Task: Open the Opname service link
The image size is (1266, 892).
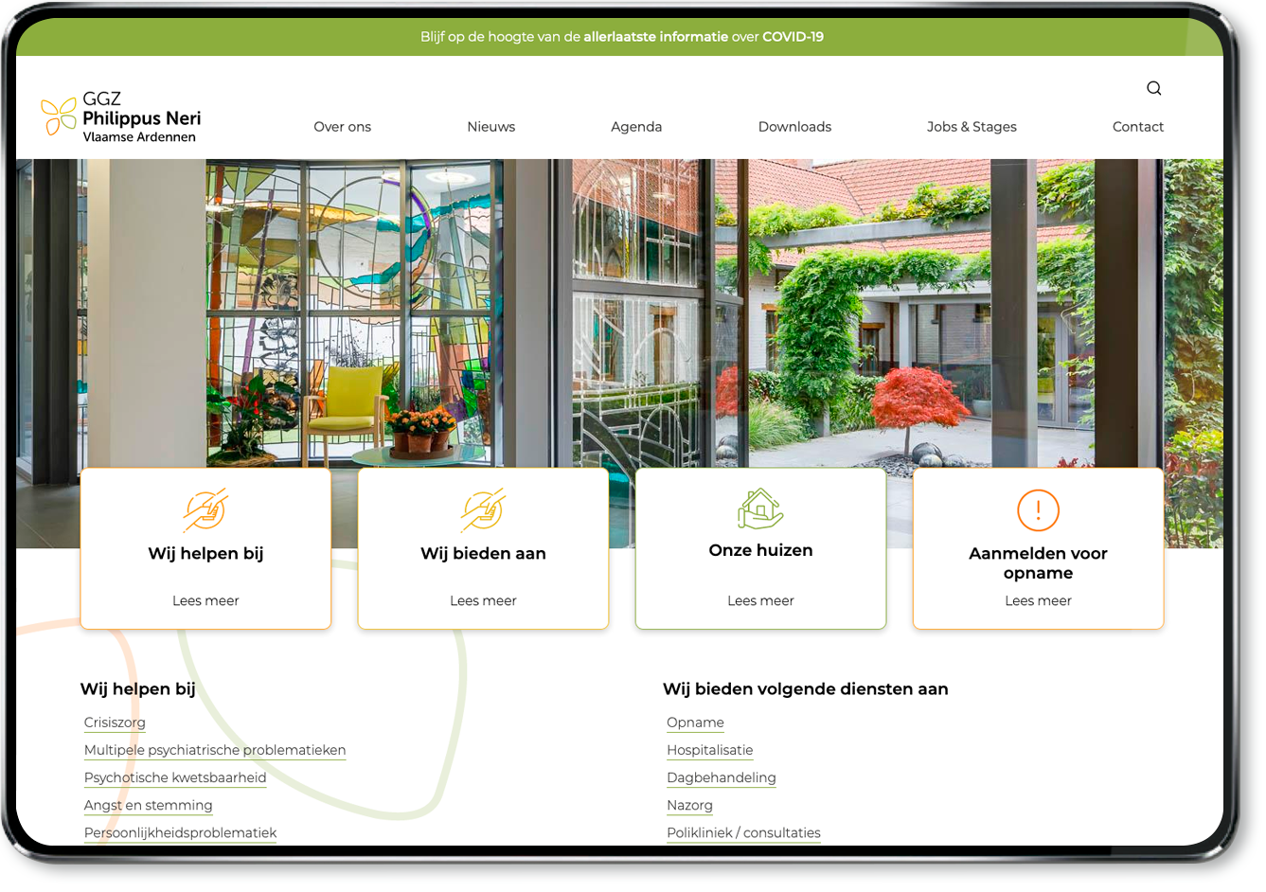Action: (695, 723)
